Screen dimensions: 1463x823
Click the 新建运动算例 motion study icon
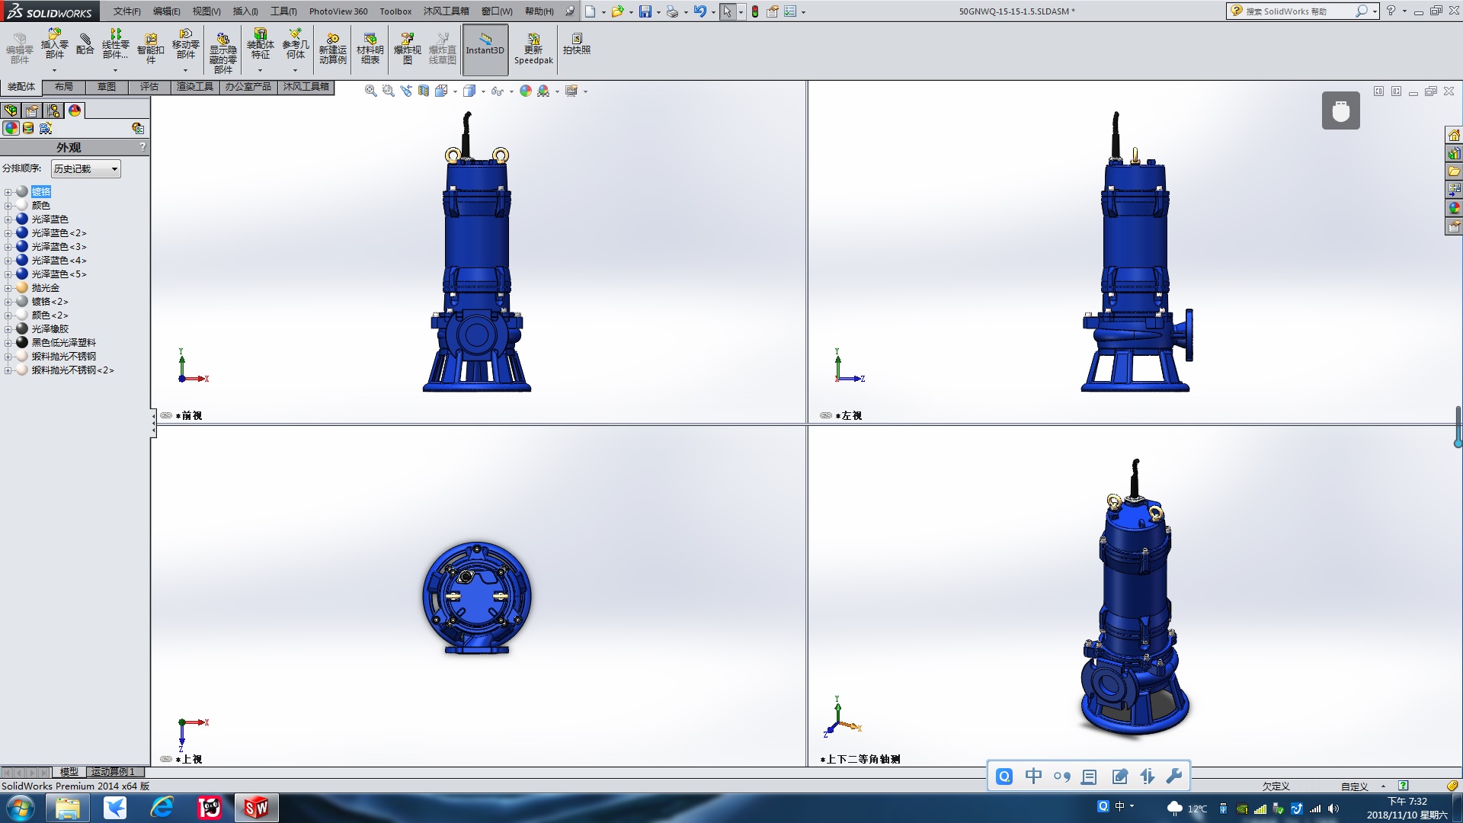(x=332, y=49)
